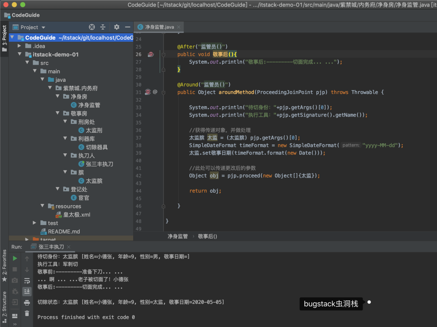Toggle scroll to end in console
Screen dimensions: 437x327
click(x=27, y=291)
